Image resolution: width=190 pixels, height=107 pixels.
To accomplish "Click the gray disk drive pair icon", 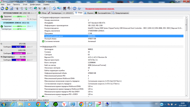I will pyautogui.click(x=40, y=8).
